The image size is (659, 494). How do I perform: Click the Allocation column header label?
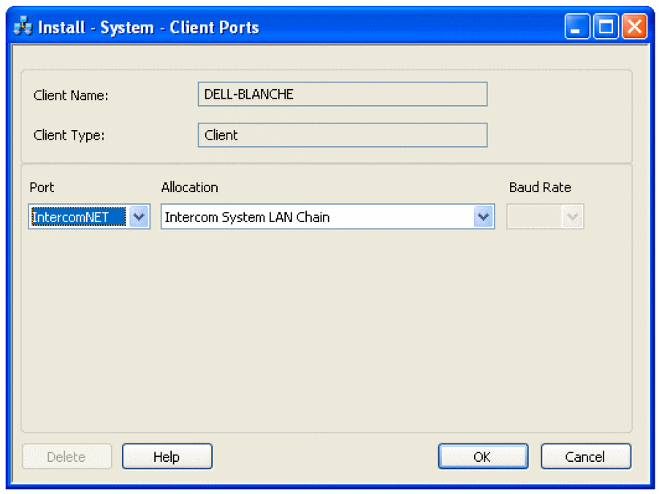189,187
